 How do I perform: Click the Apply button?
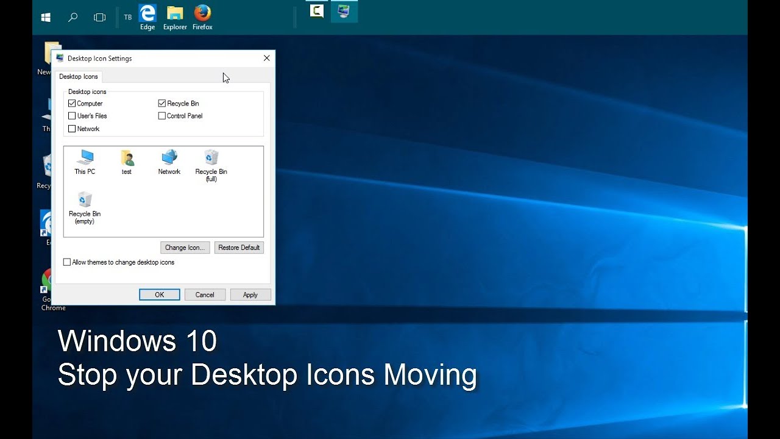click(250, 294)
